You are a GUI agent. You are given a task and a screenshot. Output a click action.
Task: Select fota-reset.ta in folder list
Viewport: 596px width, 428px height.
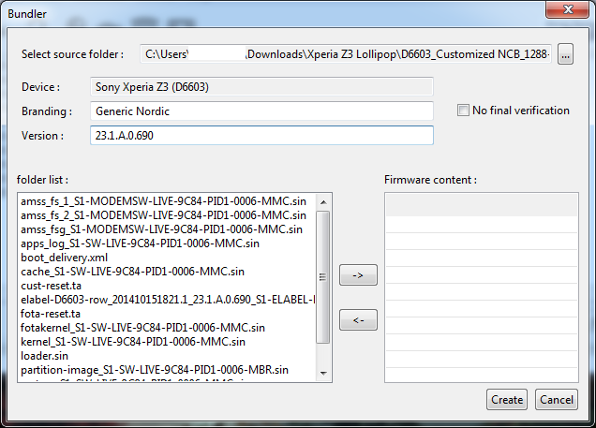click(51, 314)
